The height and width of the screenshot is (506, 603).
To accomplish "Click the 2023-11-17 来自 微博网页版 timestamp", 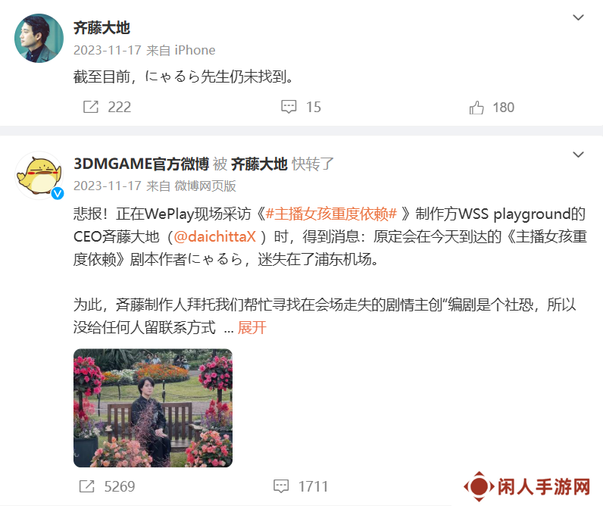I will click(x=155, y=186).
